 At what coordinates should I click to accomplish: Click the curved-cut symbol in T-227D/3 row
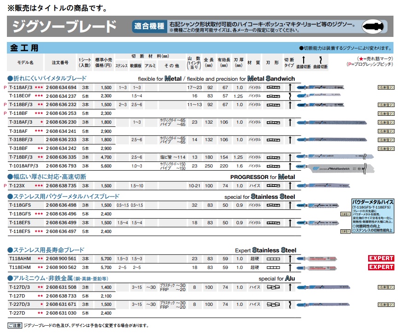coord(289,304)
